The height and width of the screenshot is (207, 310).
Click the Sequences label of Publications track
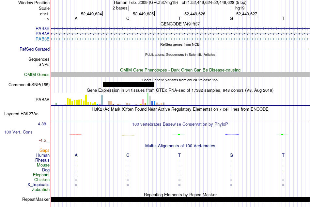[x=39, y=59]
